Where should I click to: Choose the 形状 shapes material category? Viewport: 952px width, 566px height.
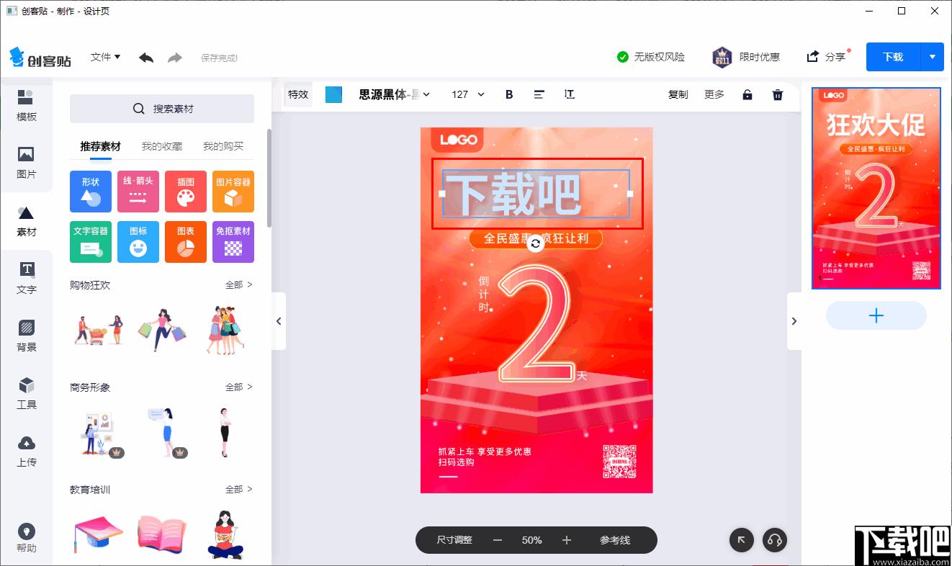[91, 192]
